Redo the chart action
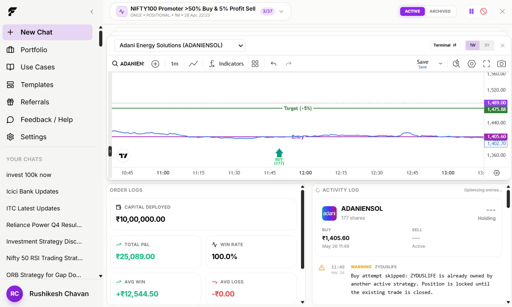The height and width of the screenshot is (307, 512). (x=289, y=64)
